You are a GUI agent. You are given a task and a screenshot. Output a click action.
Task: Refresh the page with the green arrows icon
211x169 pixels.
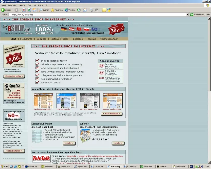(x=29, y=10)
